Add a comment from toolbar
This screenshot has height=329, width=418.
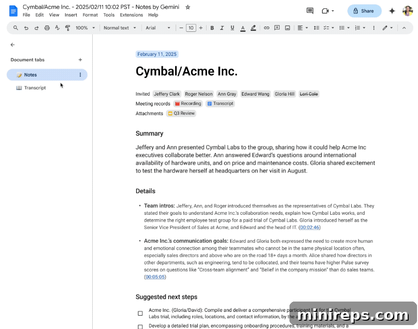[x=277, y=28]
